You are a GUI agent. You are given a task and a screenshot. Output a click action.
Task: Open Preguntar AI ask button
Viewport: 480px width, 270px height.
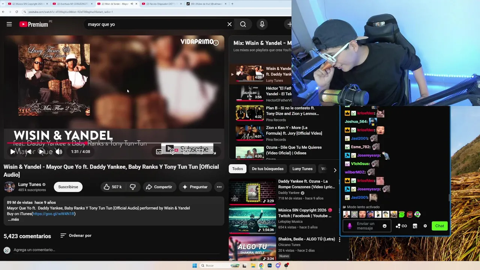tap(195, 187)
